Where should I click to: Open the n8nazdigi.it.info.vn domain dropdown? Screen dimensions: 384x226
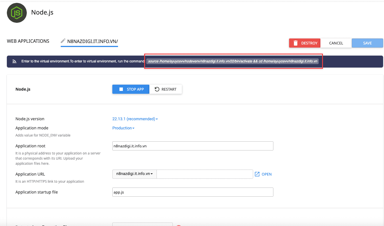click(134, 174)
